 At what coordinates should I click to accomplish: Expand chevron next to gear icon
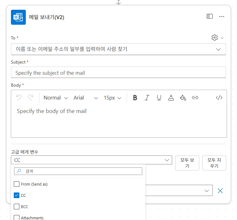coord(222,38)
